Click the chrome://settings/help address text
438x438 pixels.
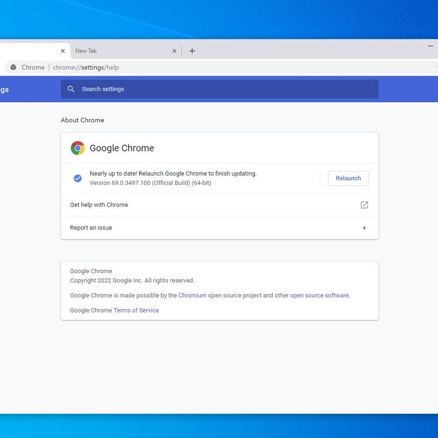pos(86,68)
